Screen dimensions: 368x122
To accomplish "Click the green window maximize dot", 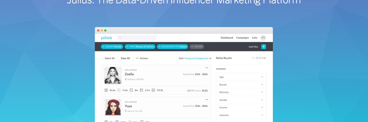I will click(x=105, y=30).
